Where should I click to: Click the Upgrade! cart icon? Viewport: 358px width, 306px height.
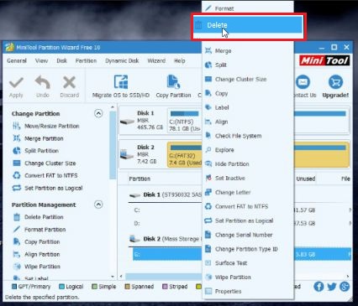pos(335,82)
